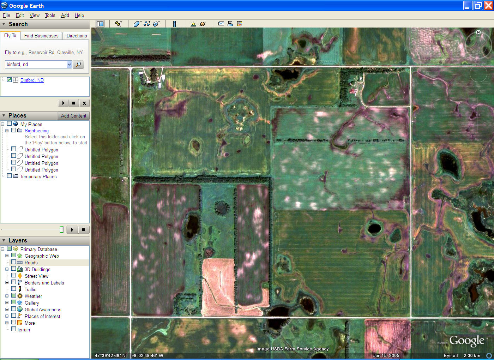Screen dimensions: 494x360
Task: Click the move joystick ring below compass
Action: (x=478, y=73)
